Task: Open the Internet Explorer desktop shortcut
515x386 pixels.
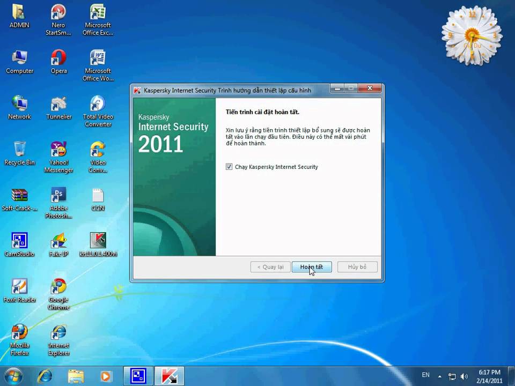Action: pos(58,340)
